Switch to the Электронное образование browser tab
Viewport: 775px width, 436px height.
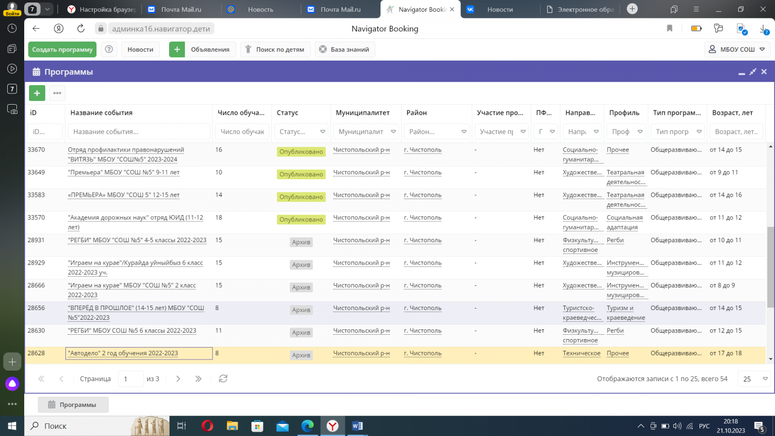click(x=580, y=9)
